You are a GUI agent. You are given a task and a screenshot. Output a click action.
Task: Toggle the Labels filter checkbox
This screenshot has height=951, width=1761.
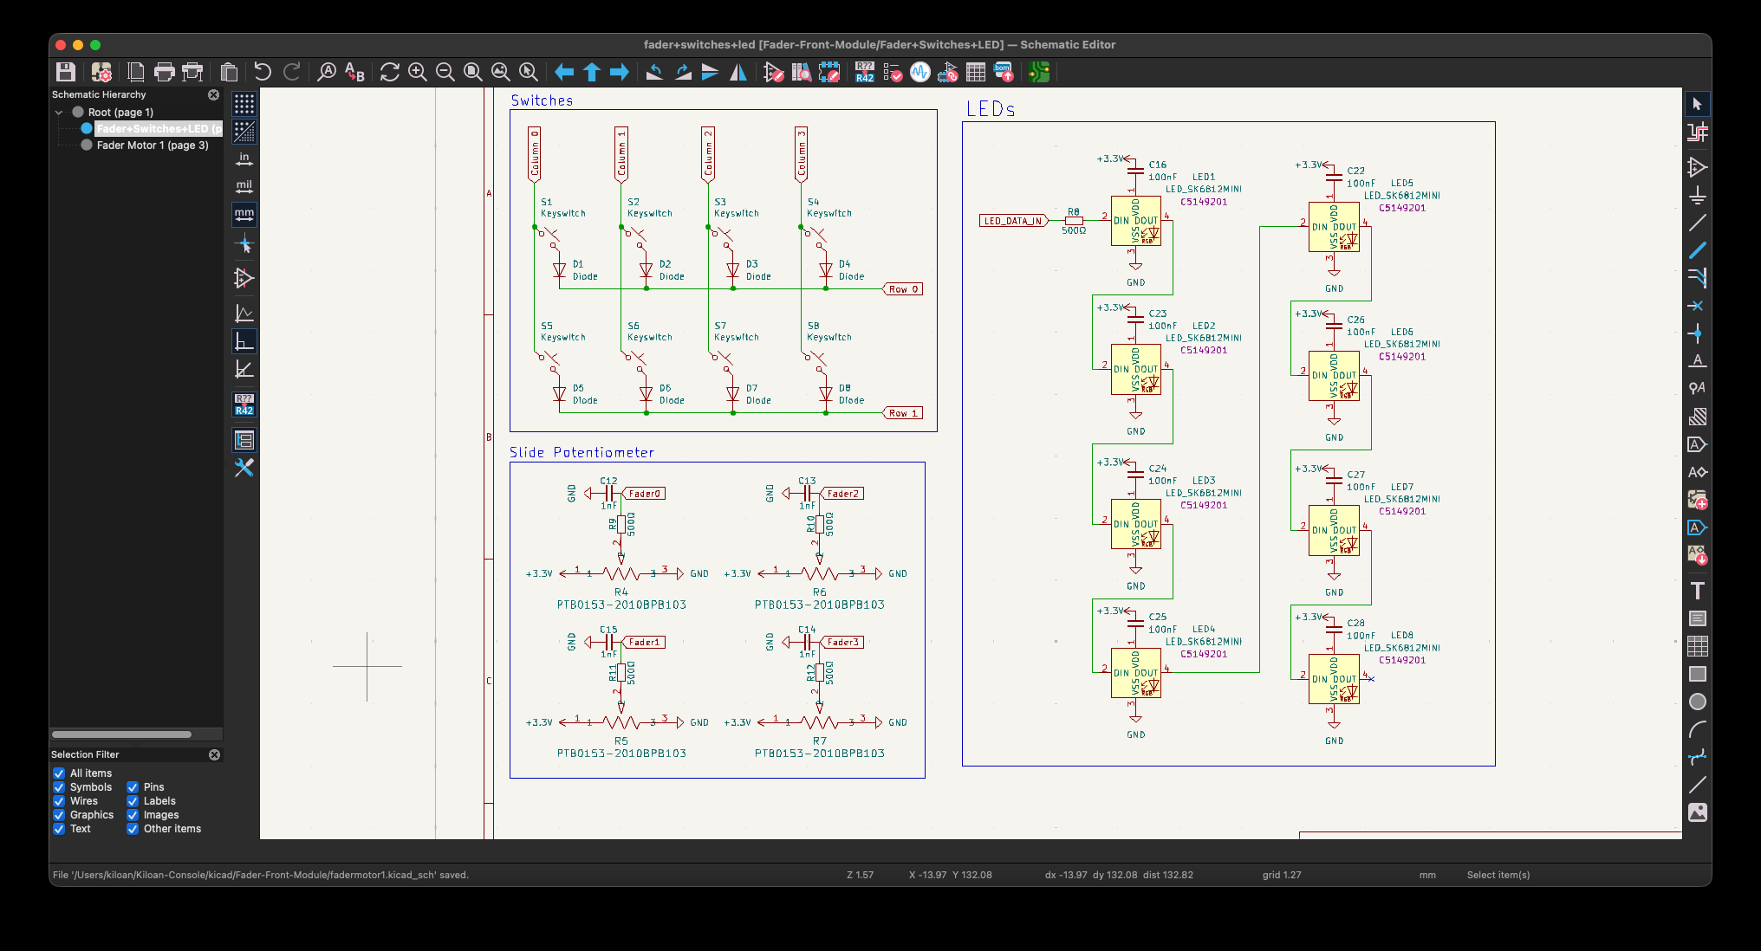click(133, 801)
